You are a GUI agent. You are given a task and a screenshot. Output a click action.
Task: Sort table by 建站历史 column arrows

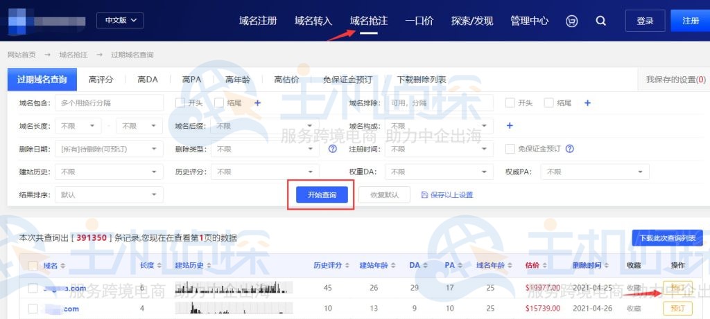[209, 266]
